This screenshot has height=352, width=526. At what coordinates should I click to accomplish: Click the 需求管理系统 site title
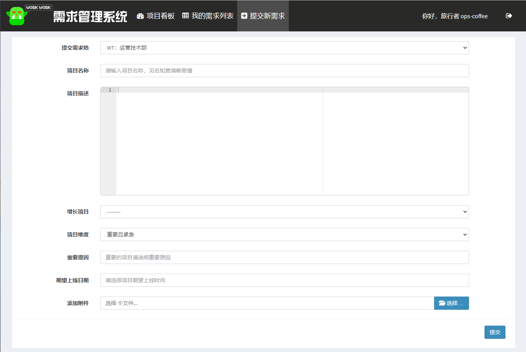click(90, 17)
